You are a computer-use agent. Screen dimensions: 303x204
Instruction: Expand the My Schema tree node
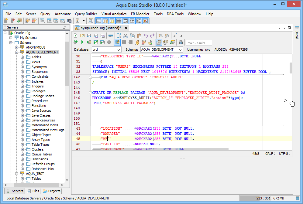pos(11,38)
